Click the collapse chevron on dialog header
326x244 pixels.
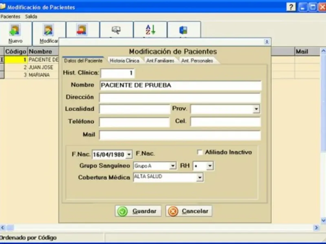click(267, 42)
